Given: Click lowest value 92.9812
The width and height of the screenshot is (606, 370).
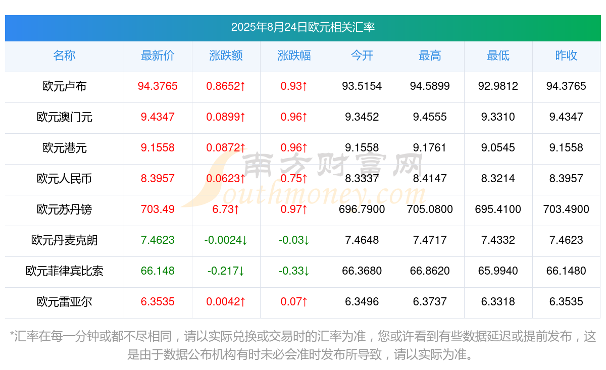Looking at the screenshot, I should 498,86.
